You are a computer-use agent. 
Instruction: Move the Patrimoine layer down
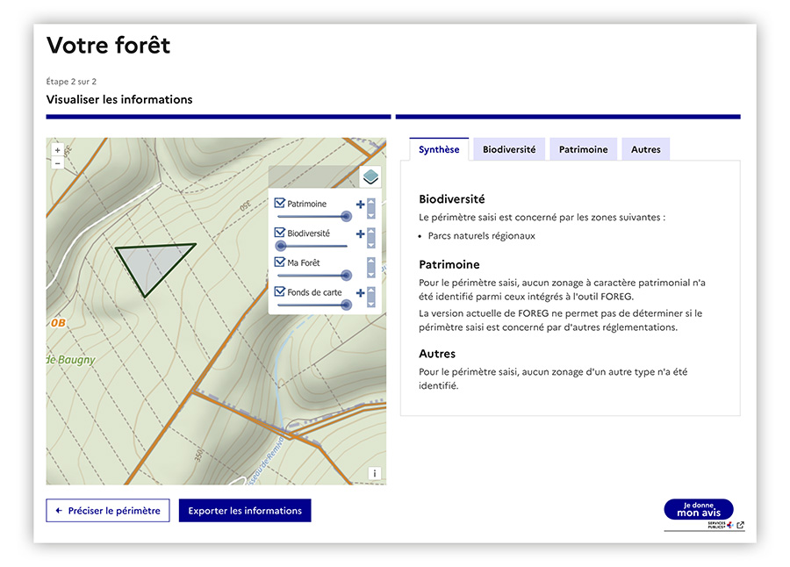(371, 214)
